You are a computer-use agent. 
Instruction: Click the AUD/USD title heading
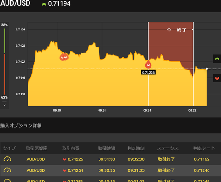(x=15, y=3)
